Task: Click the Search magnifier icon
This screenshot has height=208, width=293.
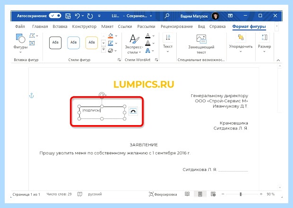Action: click(167, 16)
